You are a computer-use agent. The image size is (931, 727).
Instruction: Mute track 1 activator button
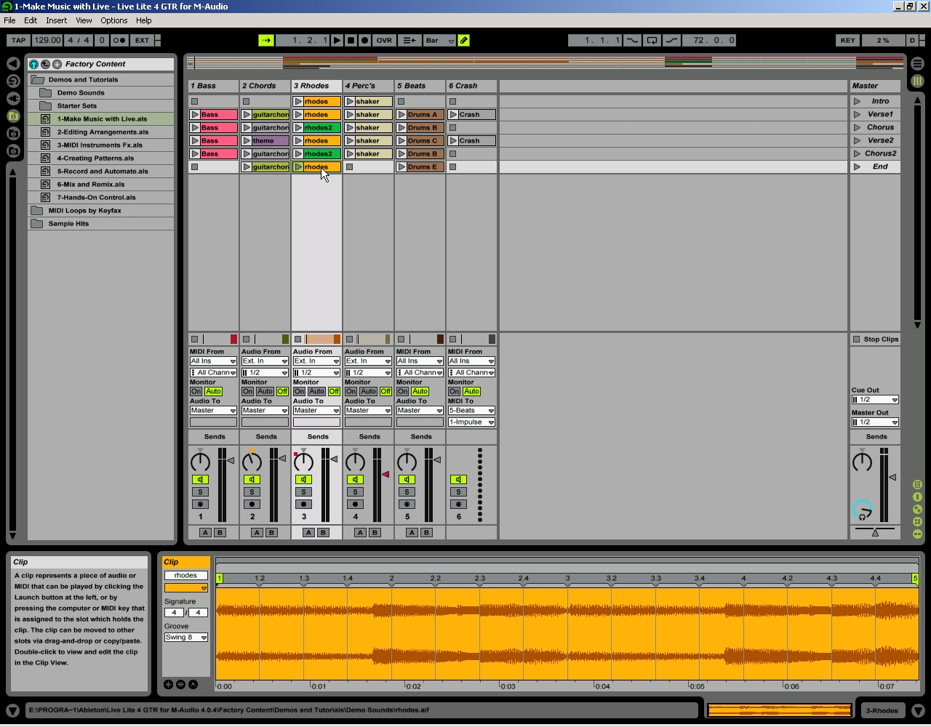point(200,480)
